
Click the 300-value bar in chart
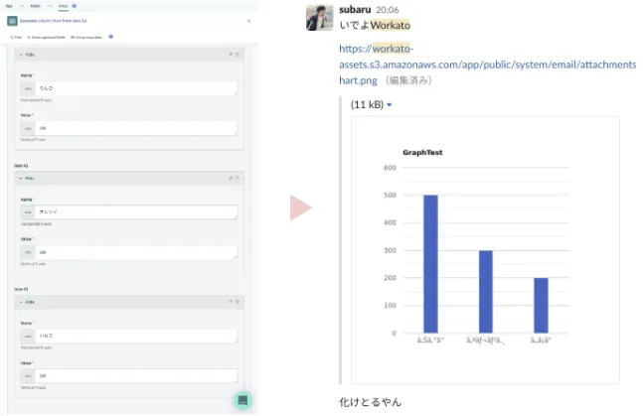coord(486,292)
